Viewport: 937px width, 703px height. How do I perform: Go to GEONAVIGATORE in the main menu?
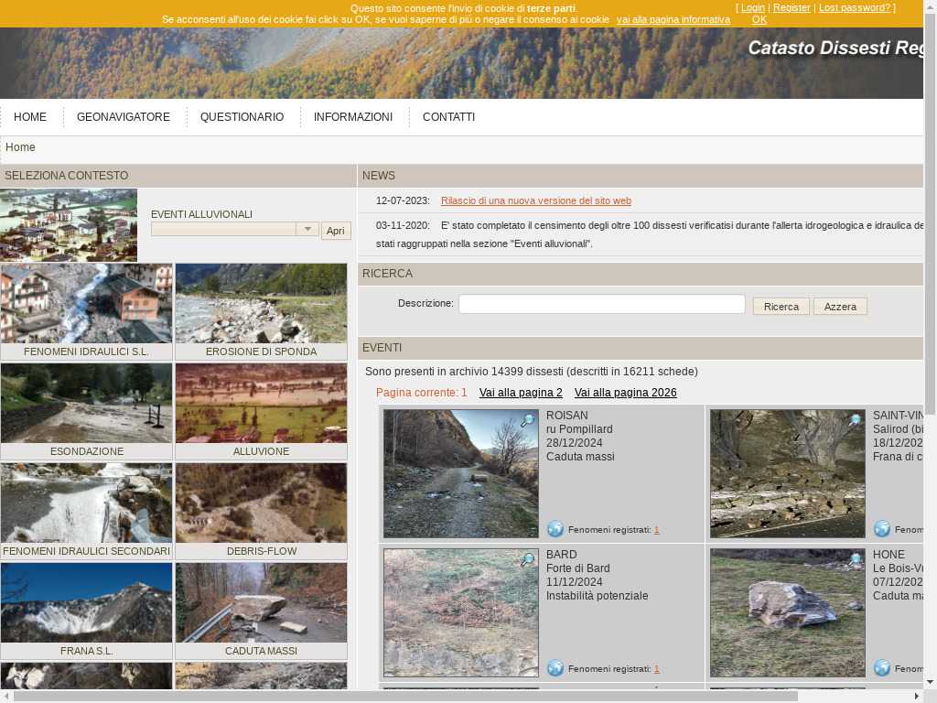point(124,117)
